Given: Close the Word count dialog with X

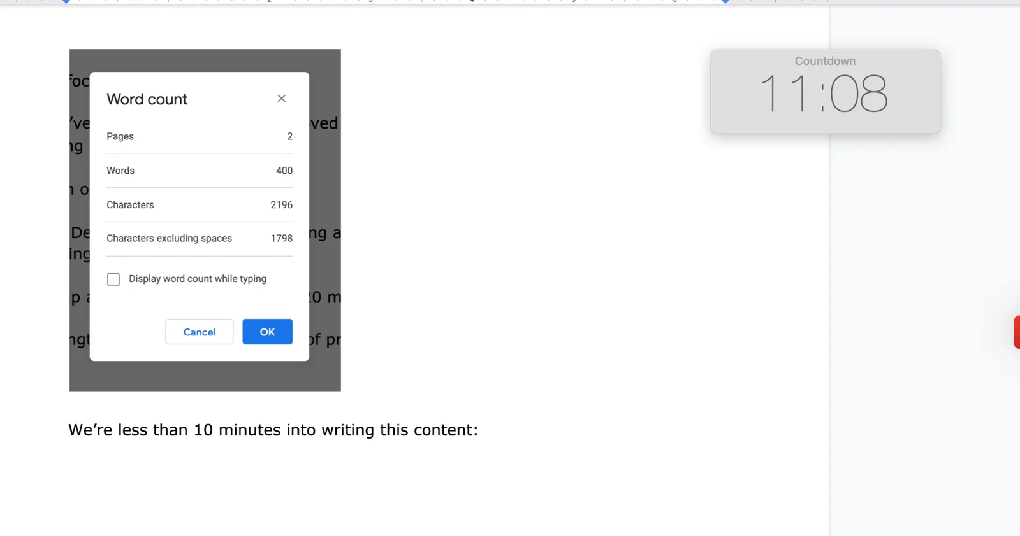Looking at the screenshot, I should 281,99.
